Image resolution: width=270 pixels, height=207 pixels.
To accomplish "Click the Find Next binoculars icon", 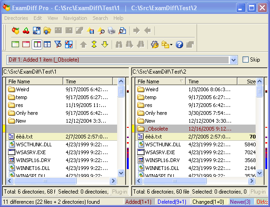I will pyautogui.click(x=130, y=44).
